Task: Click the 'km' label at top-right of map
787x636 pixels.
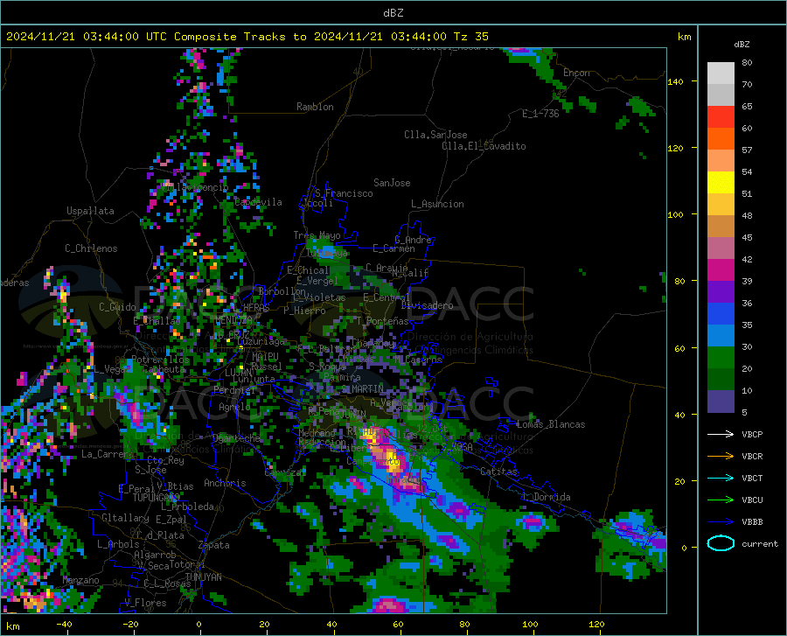Action: (684, 37)
